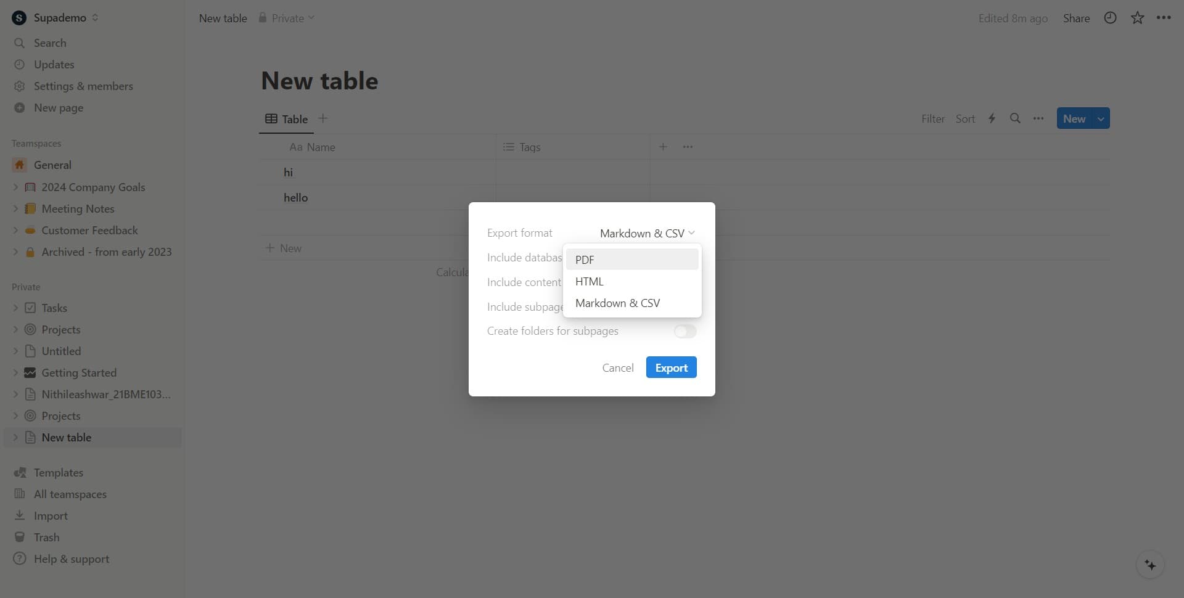Open the Import tool
Image resolution: width=1184 pixels, height=598 pixels.
(x=51, y=515)
